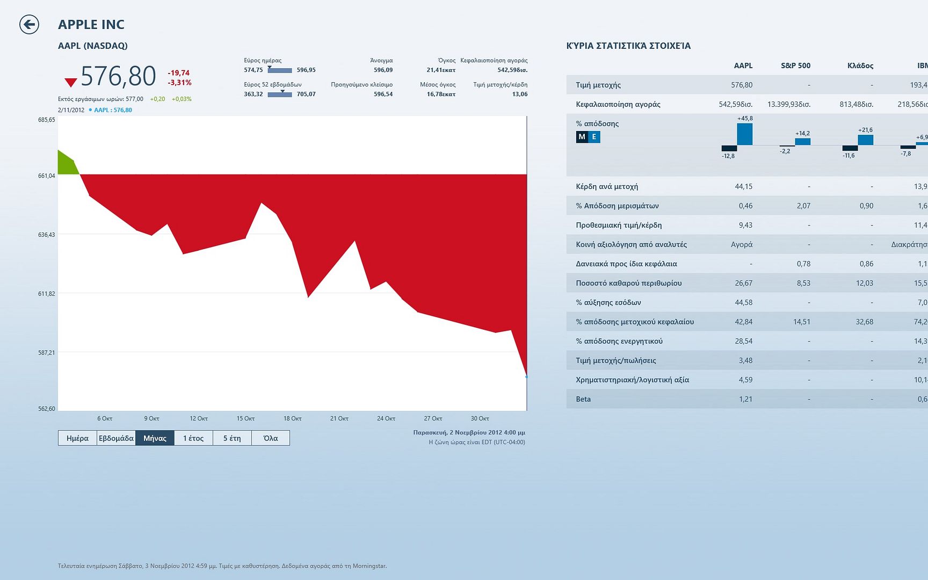Image resolution: width=928 pixels, height=580 pixels.
Task: Click the Beta row label
Action: click(583, 399)
